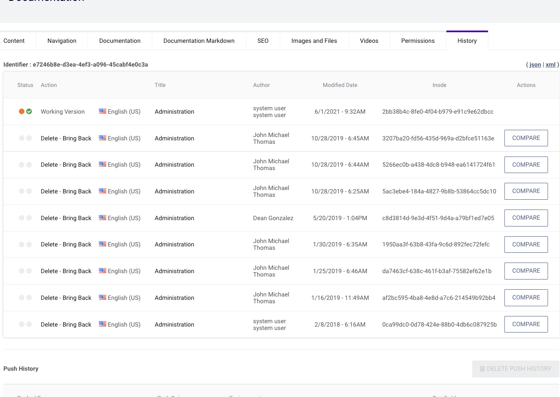Click the gray status indicator on the 1/30/2019 row
Viewport: 560px width, 397px height.
click(x=25, y=244)
